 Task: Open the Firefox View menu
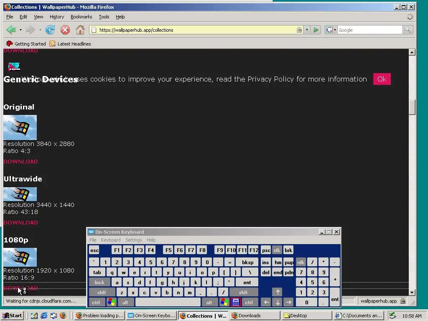pos(38,17)
